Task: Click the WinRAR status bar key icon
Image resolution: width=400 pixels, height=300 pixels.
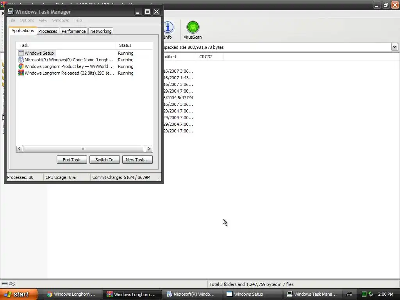Action: [12, 284]
